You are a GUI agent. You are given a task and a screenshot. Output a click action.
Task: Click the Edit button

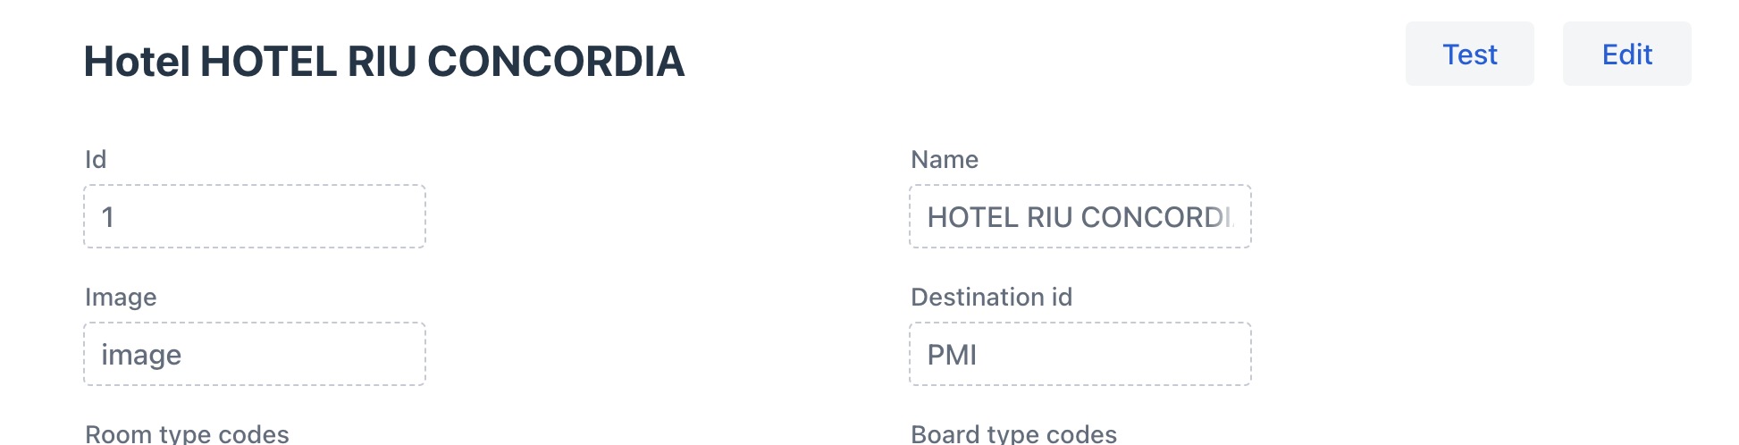pos(1626,55)
